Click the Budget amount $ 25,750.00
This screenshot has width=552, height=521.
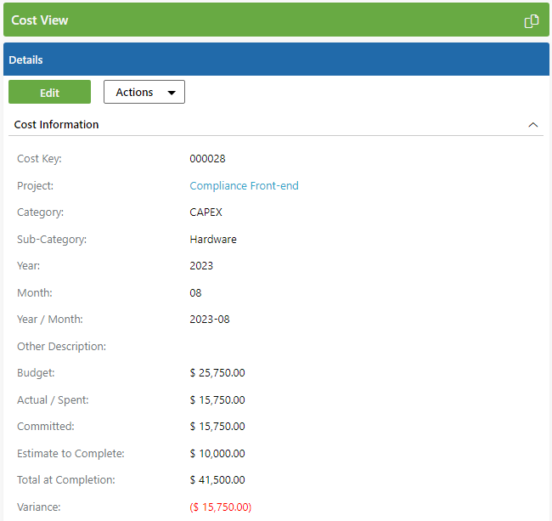[217, 373]
